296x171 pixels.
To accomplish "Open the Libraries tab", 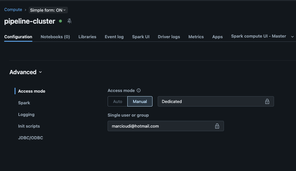I will (x=87, y=37).
